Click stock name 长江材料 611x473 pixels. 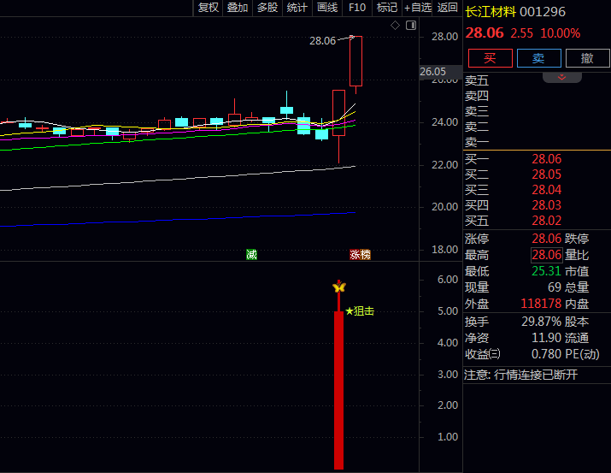491,12
